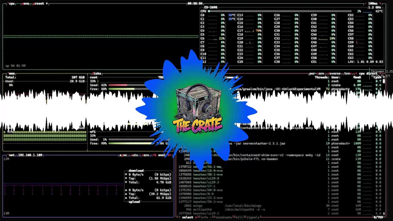Toggle the disks box label
The image size is (393, 221).
tap(97, 74)
